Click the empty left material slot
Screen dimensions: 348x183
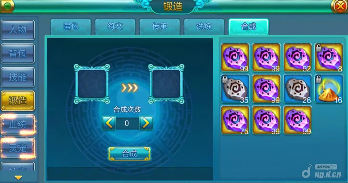point(92,84)
